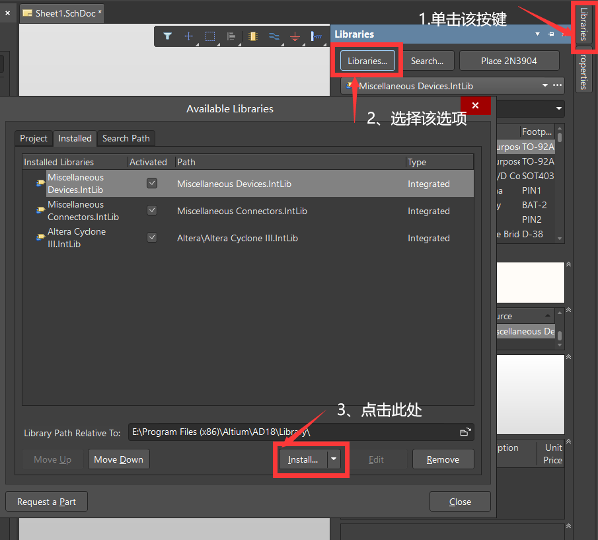
Task: Choose the dashed rectangle selection tool
Action: (x=209, y=36)
